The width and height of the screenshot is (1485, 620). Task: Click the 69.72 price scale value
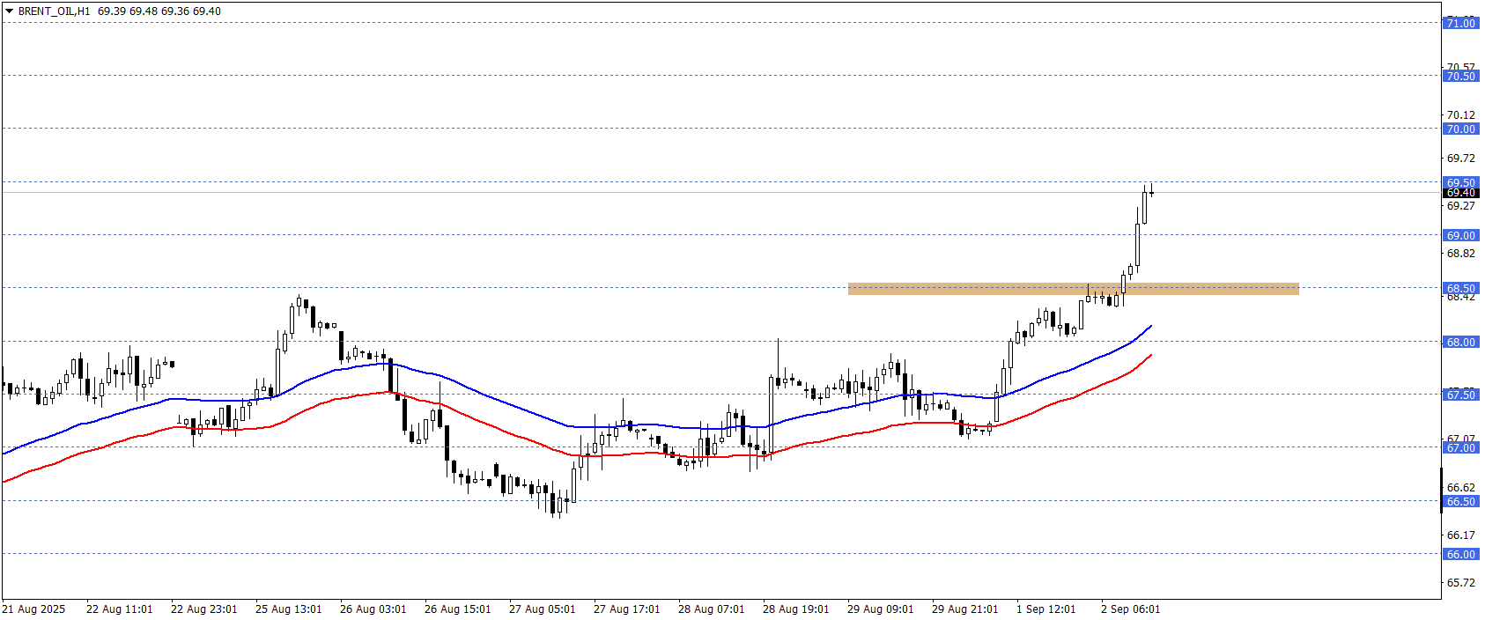1460,159
